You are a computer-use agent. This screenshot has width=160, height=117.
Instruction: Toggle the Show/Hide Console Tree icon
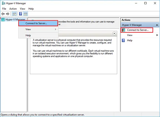coord(14,14)
